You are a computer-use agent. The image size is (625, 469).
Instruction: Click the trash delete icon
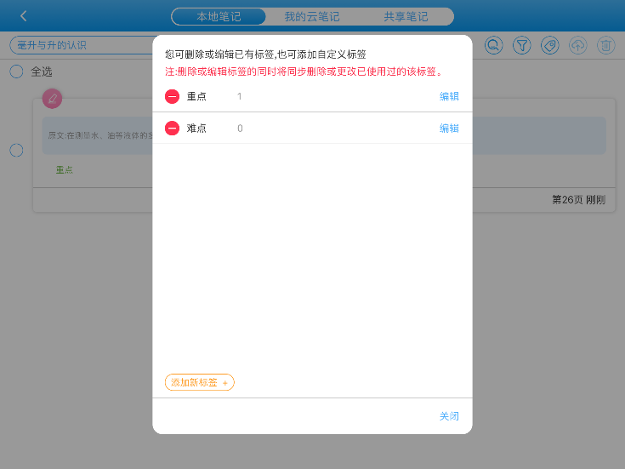(x=605, y=45)
